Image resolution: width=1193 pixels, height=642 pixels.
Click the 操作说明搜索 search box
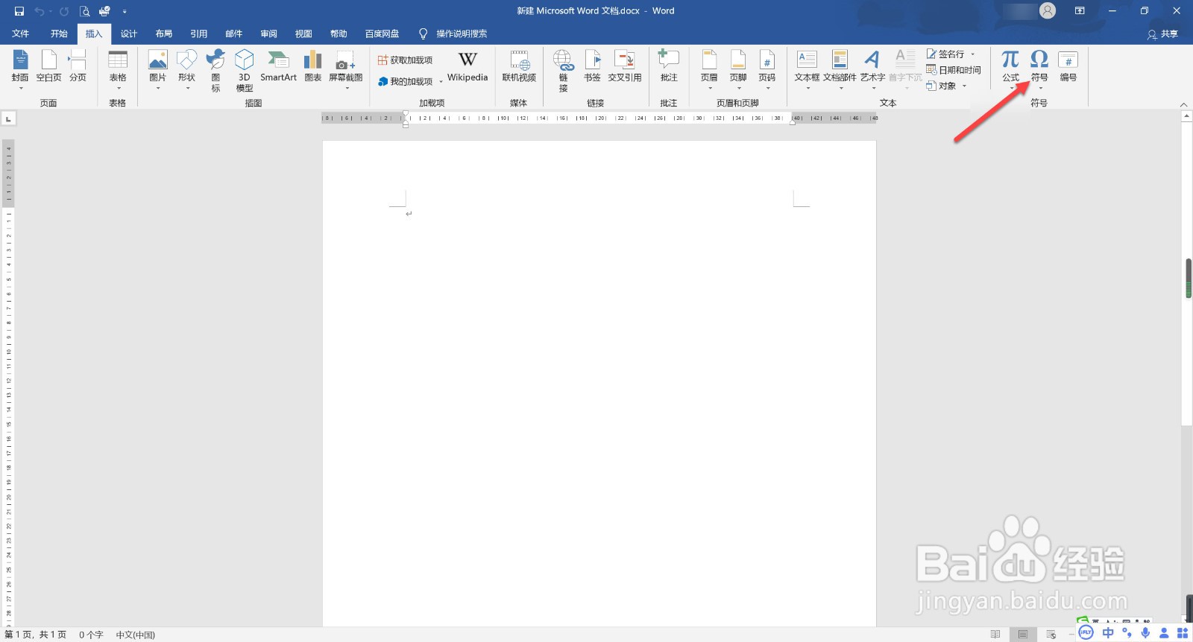[453, 34]
